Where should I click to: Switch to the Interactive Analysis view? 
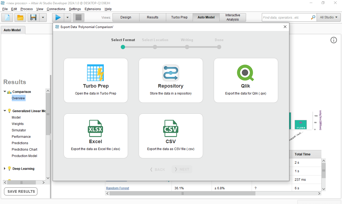(233, 17)
